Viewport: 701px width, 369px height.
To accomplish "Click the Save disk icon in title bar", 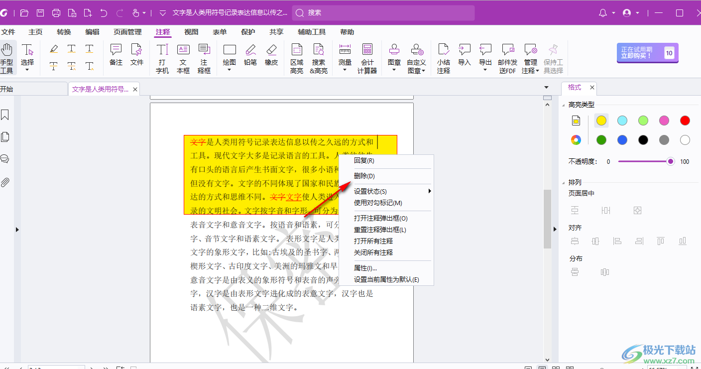I will pyautogui.click(x=40, y=13).
